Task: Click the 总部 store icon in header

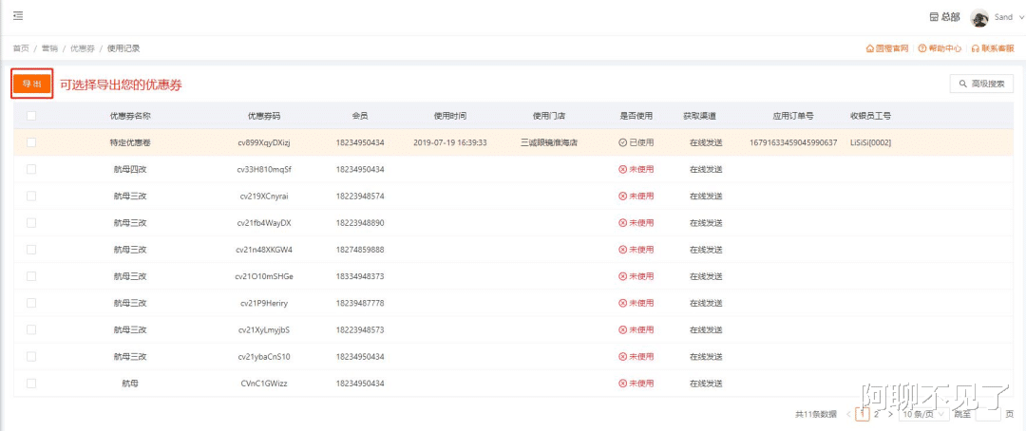Action: [935, 18]
